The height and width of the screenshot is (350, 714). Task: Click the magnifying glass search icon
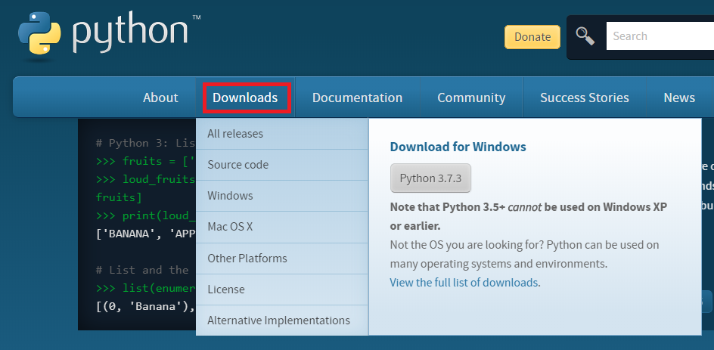[x=585, y=36]
